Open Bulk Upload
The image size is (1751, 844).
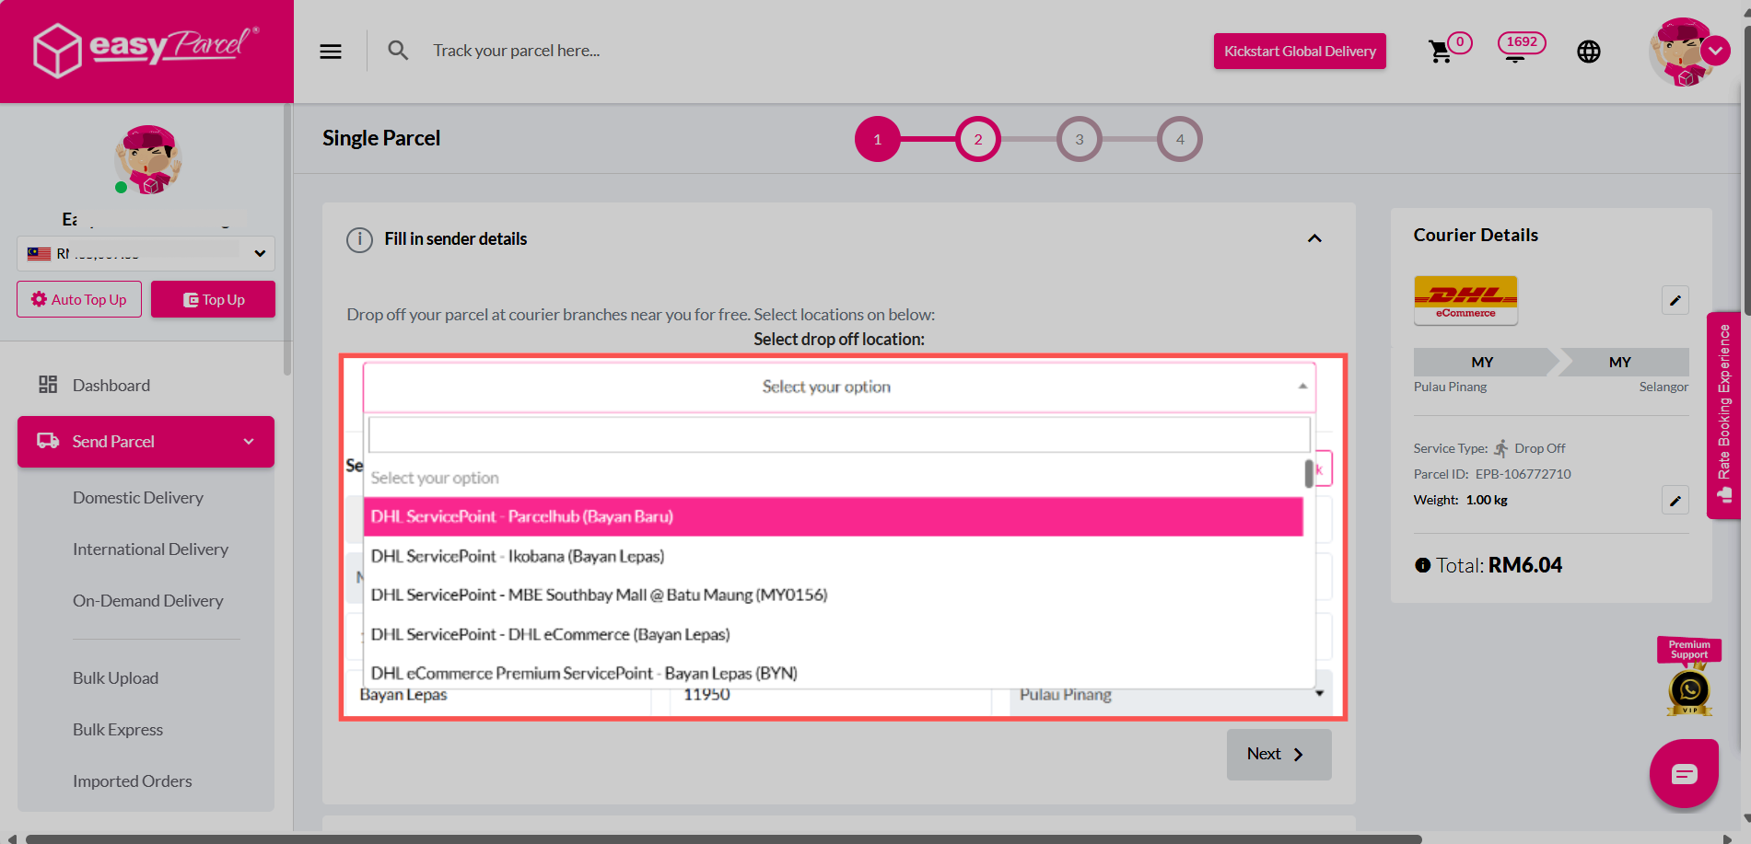tap(115, 678)
